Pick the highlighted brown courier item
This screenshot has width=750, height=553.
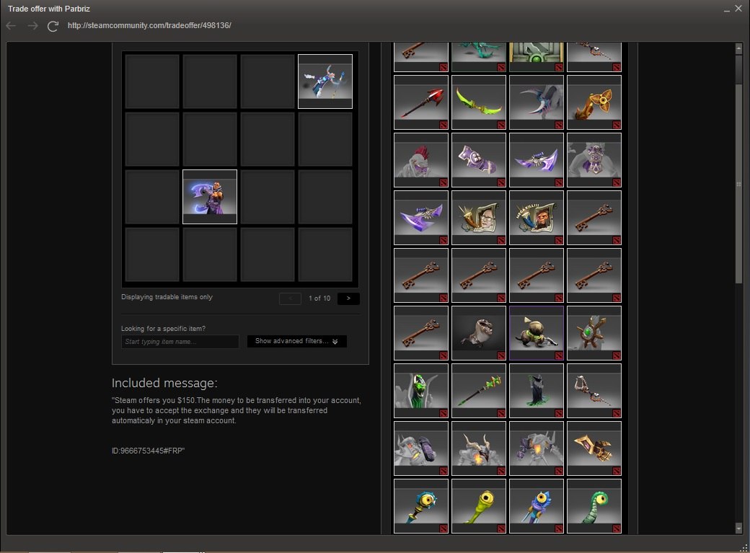click(x=537, y=333)
